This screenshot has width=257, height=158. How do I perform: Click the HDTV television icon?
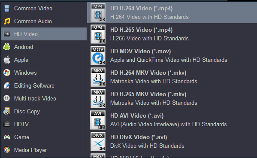coord(7,124)
